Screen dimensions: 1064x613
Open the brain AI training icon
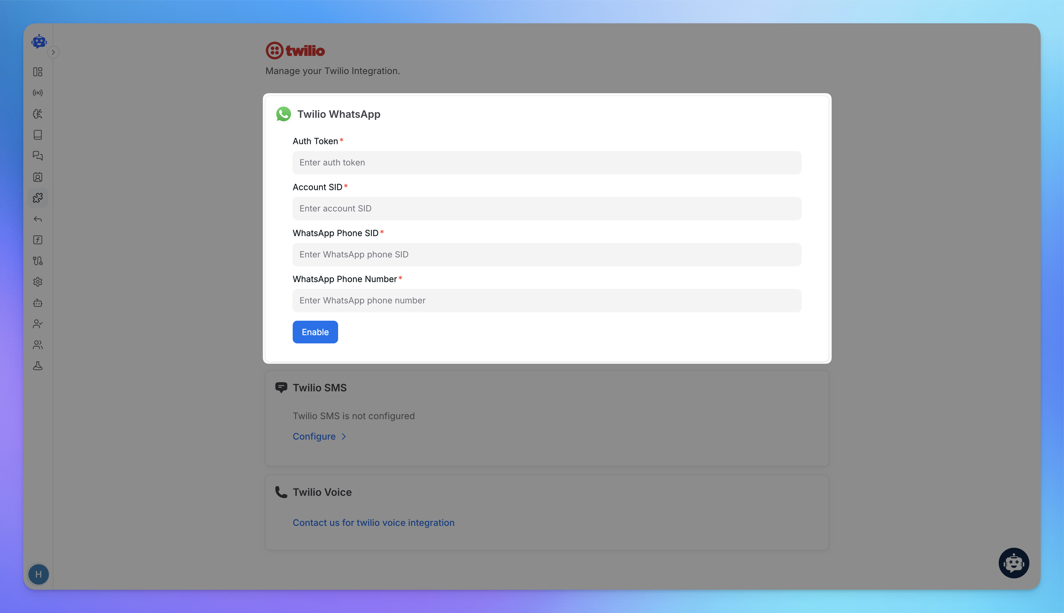[38, 114]
